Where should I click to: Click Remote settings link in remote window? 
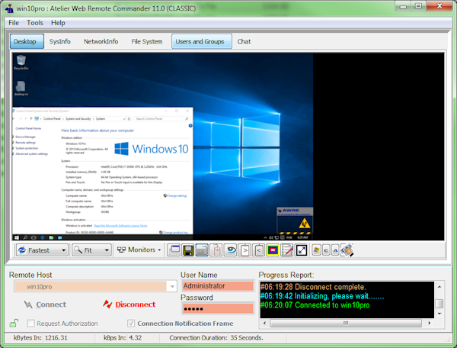click(x=25, y=143)
